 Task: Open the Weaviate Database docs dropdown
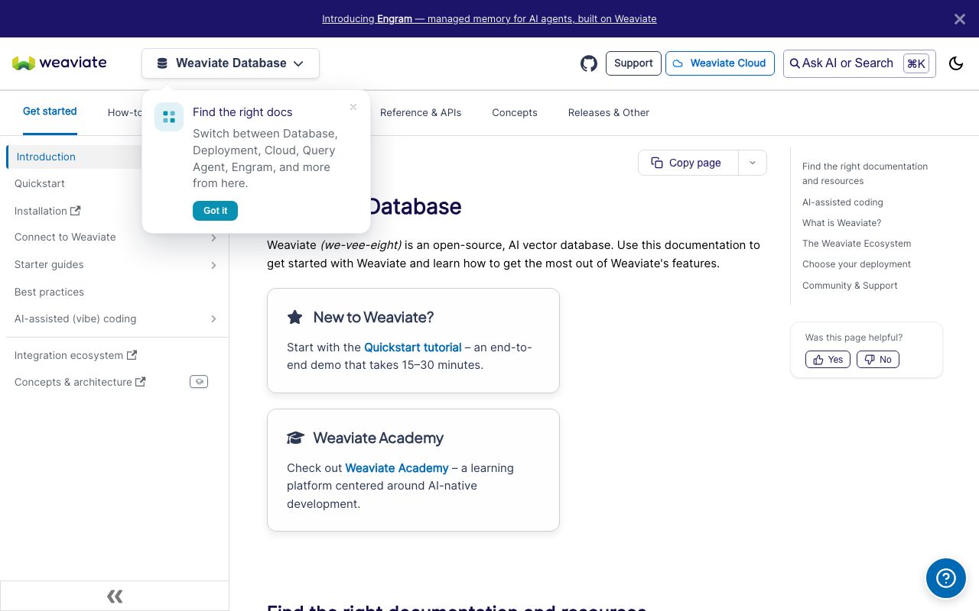230,63
